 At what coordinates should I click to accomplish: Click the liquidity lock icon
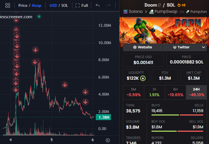coord(143,78)
